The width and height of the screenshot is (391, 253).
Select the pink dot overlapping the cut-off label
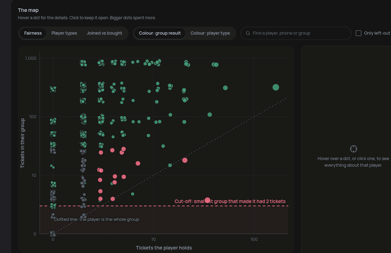coord(208,200)
